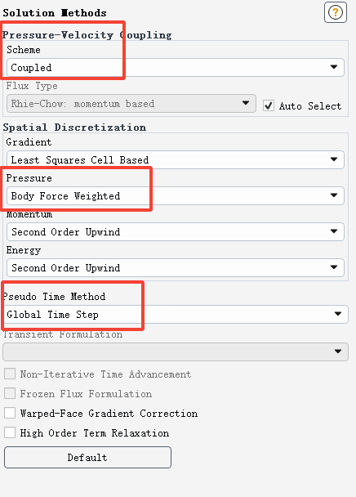Screen dimensions: 356x497
Task: Toggle the Frozen Flux Formulation checkbox
Action: tap(10, 393)
